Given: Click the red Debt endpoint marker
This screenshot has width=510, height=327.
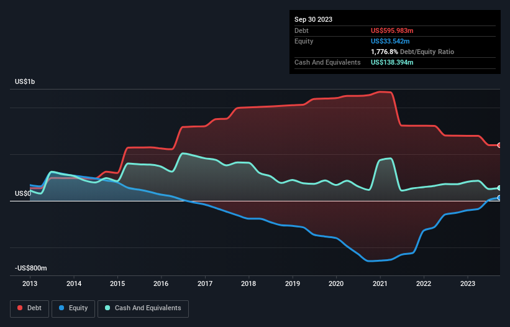Looking at the screenshot, I should (x=499, y=145).
